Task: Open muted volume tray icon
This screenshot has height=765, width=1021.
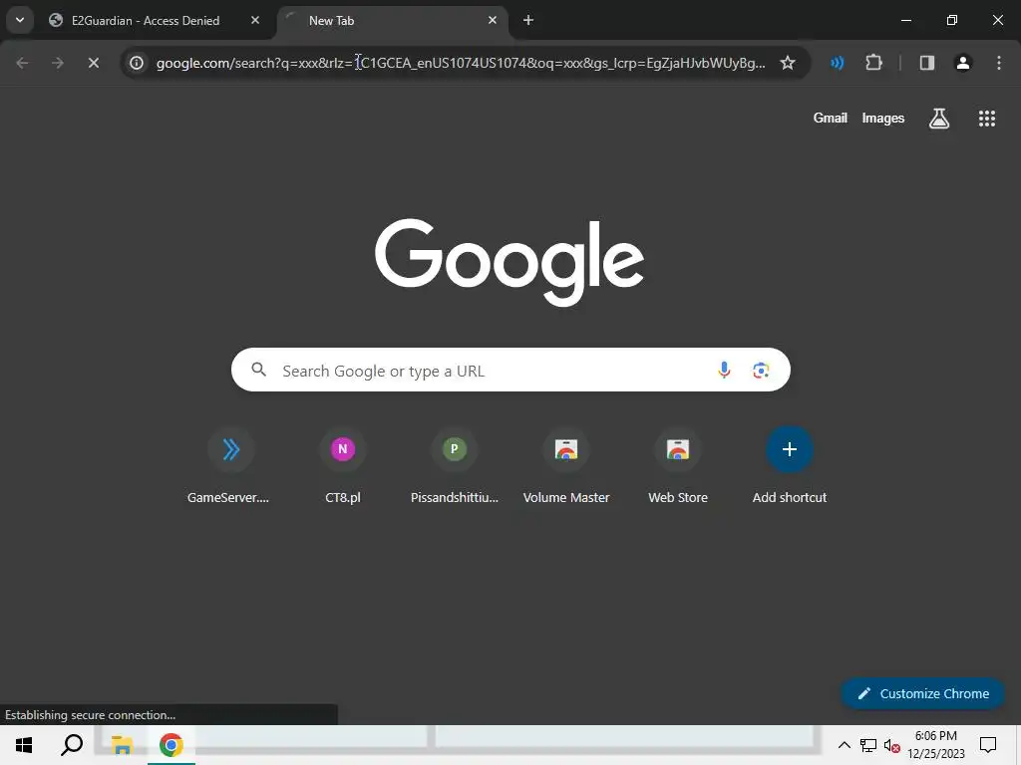Action: coord(891,745)
